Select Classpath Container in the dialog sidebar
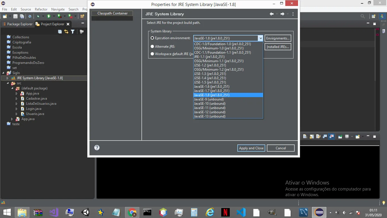The height and width of the screenshot is (218, 387). click(112, 13)
